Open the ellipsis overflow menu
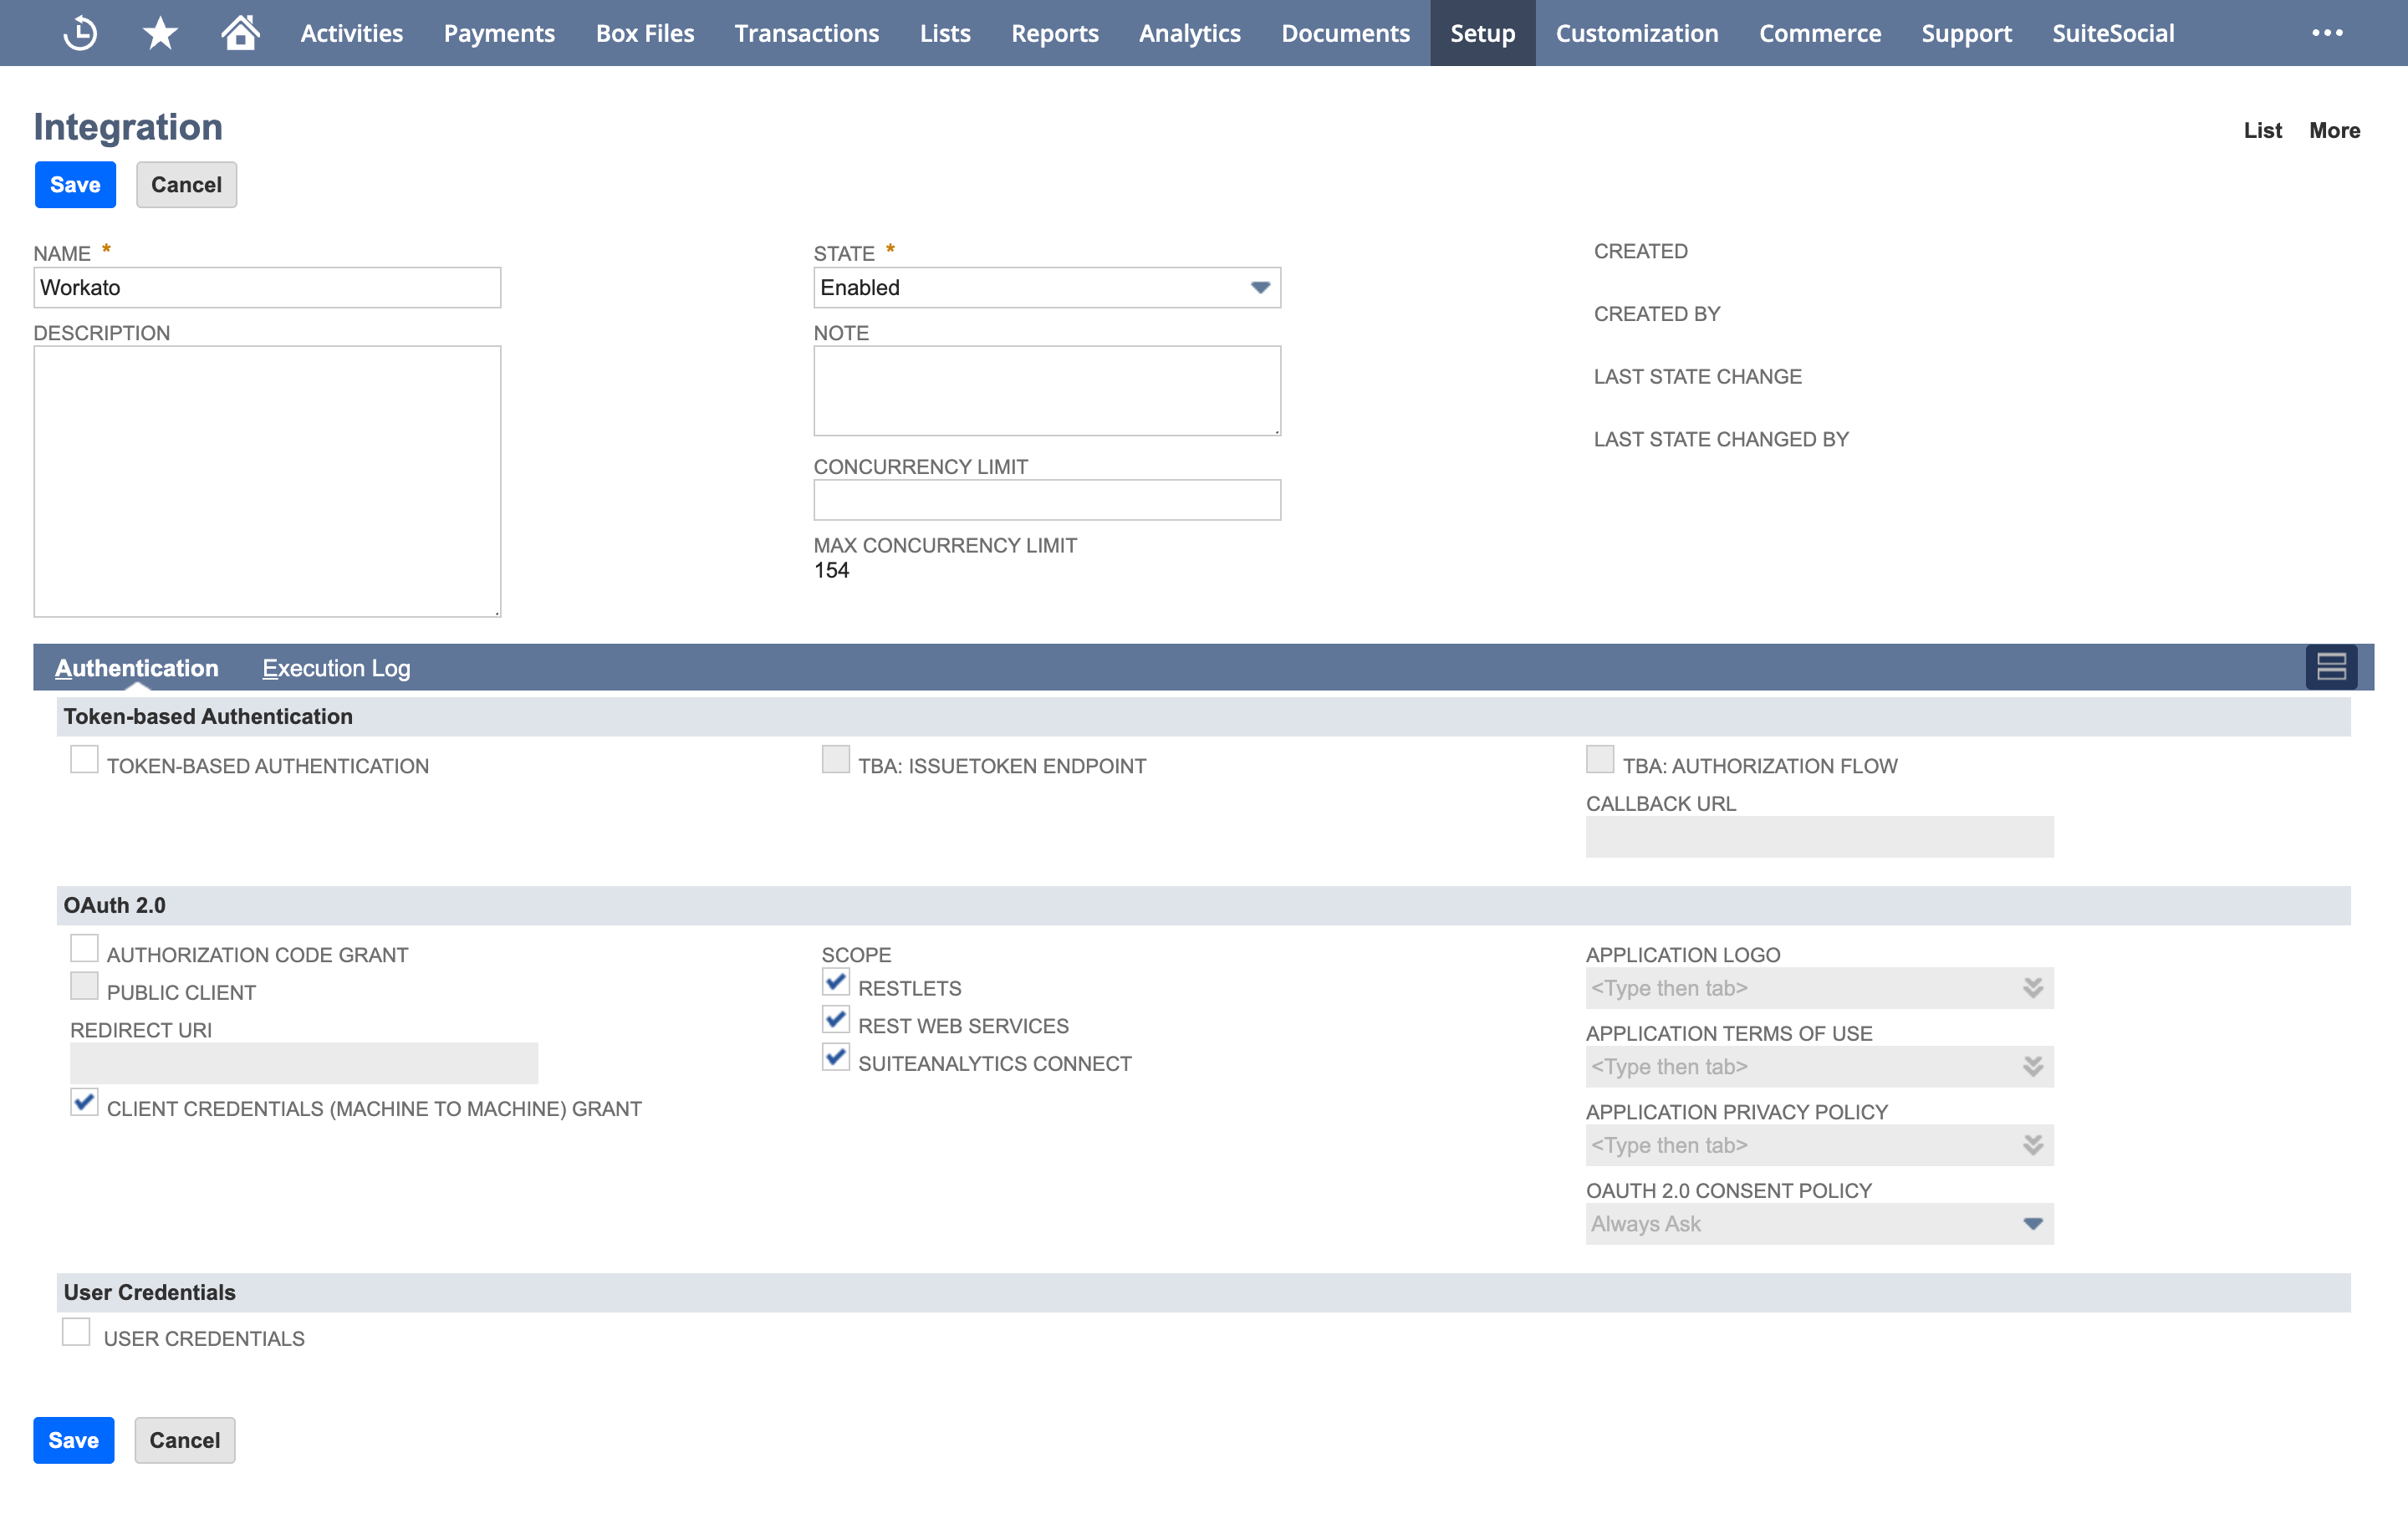This screenshot has height=1529, width=2408. [2327, 32]
